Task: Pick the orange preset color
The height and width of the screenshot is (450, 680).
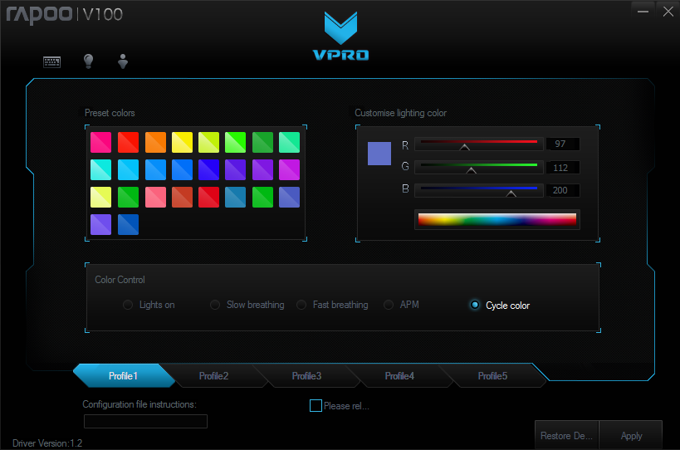Action: [155, 143]
